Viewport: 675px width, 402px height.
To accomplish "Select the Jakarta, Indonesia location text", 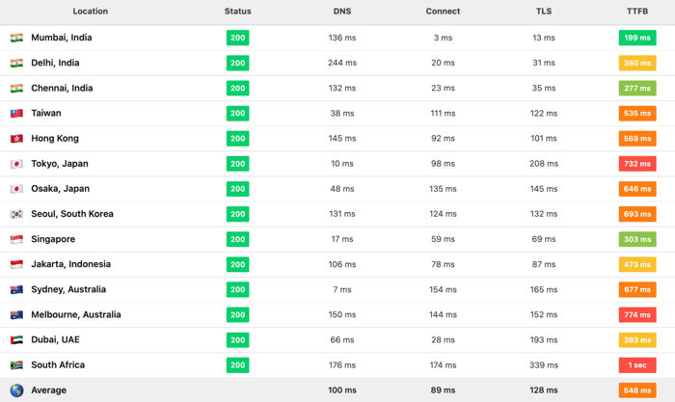I will [x=70, y=264].
